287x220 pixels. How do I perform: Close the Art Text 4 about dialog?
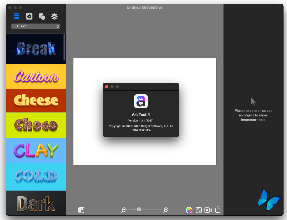point(107,87)
